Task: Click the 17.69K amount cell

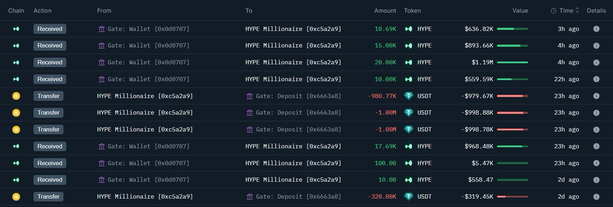Action: pos(385,147)
